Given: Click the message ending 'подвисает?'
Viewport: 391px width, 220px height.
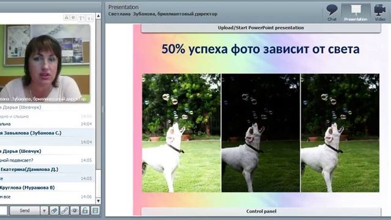Looking at the screenshot, I should tap(16, 160).
